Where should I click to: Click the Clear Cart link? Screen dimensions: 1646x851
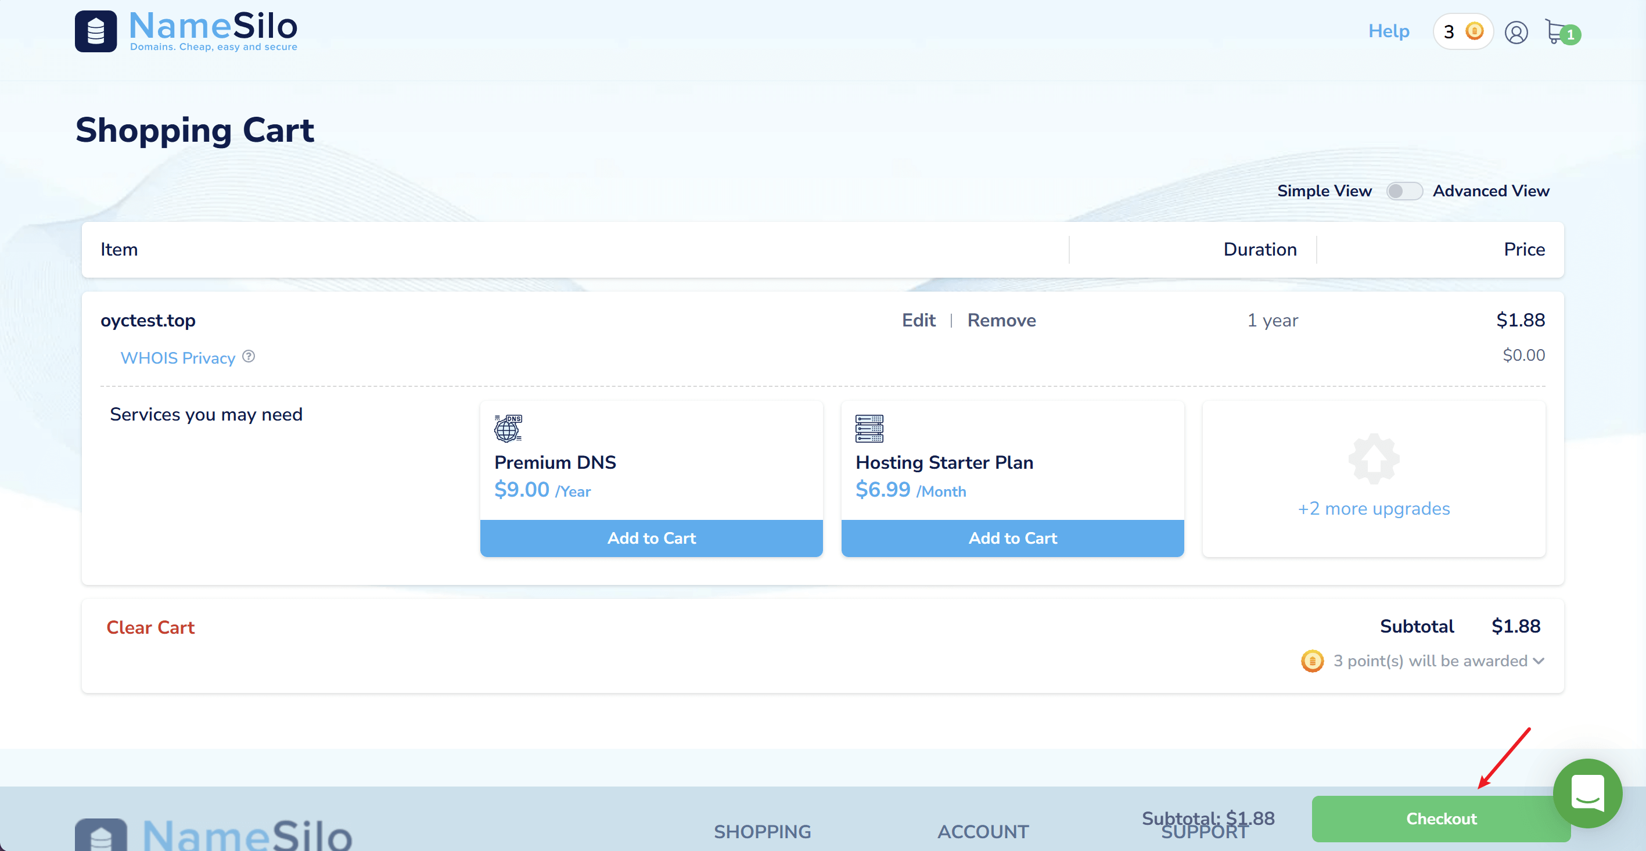coord(150,627)
